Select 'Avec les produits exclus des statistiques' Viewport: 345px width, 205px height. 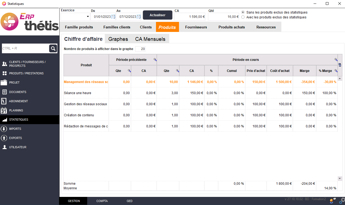(243, 17)
